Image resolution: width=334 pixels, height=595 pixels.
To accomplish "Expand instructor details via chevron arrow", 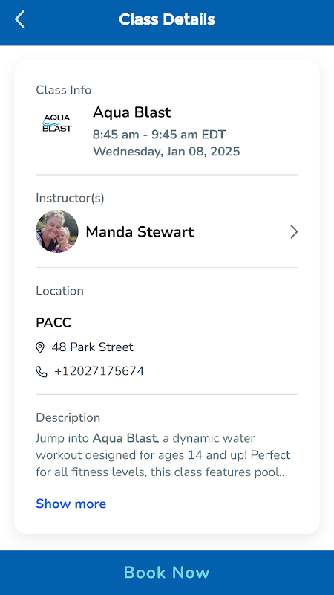I will 294,231.
